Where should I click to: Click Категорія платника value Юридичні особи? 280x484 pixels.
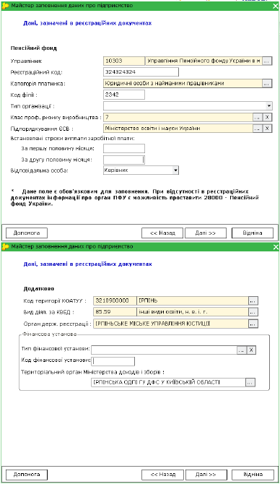pyautogui.click(x=183, y=84)
